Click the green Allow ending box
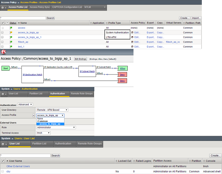 [x=123, y=68]
